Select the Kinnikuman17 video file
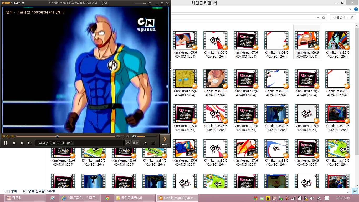Screen dimensions: 359x202 (246, 83)
